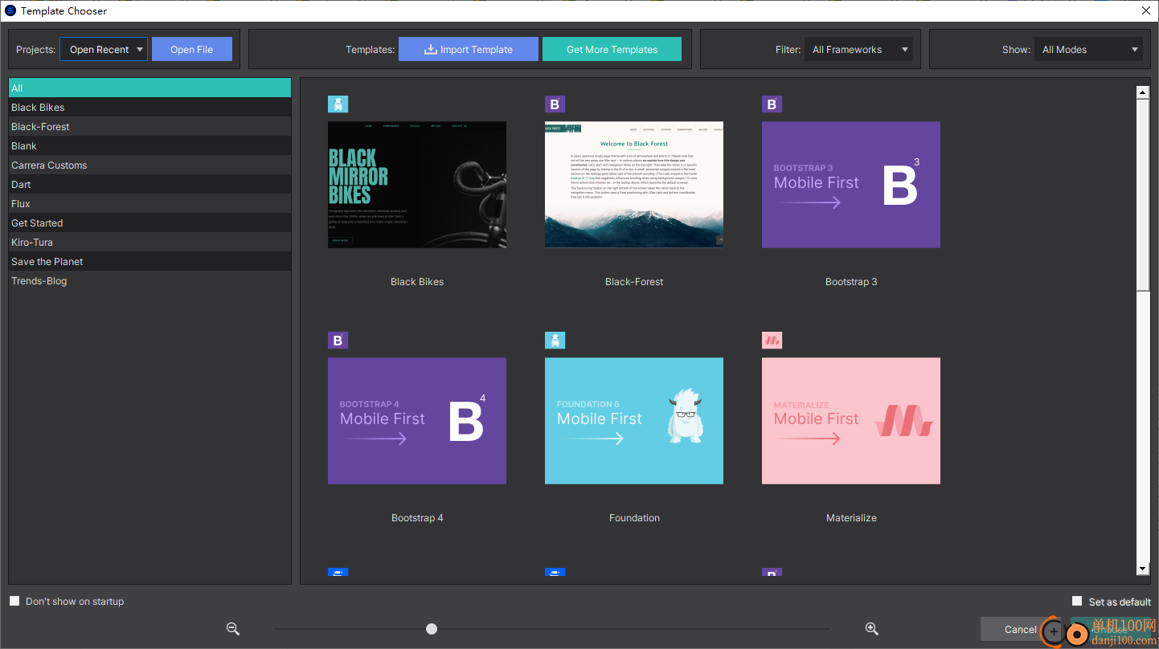Click the Import Template button
Viewport: 1159px width, 649px height.
coord(469,49)
